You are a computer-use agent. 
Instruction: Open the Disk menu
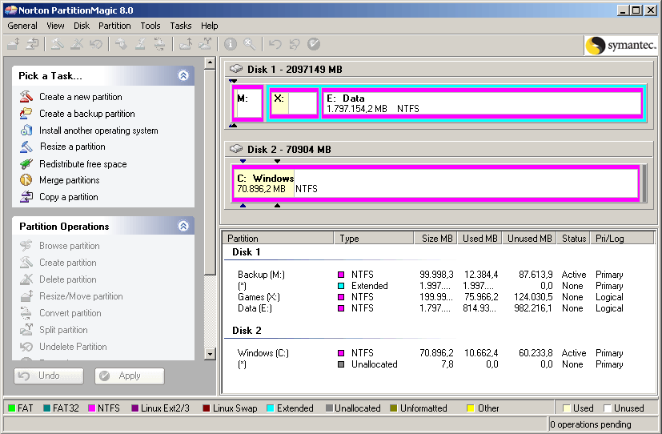(x=82, y=26)
